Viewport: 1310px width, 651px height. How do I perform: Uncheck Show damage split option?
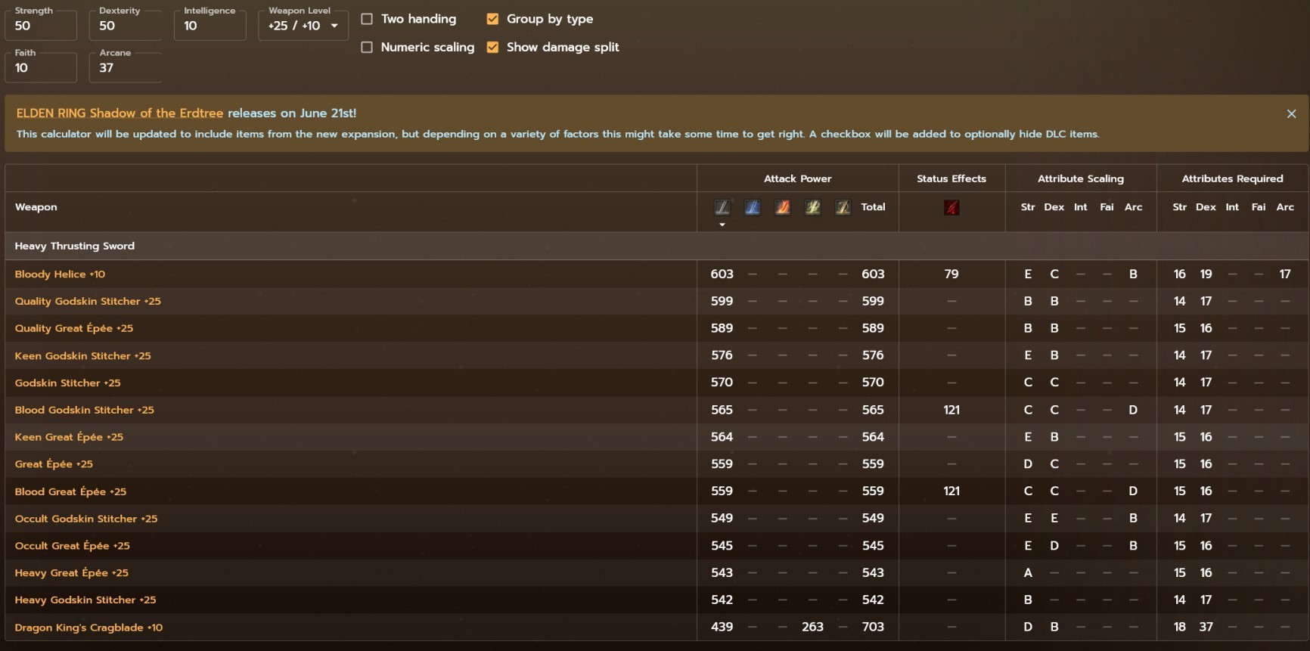tap(492, 47)
